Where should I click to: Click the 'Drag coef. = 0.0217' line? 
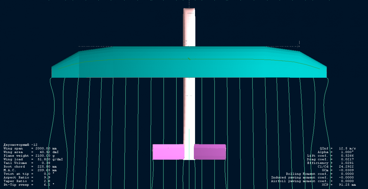point(330,159)
